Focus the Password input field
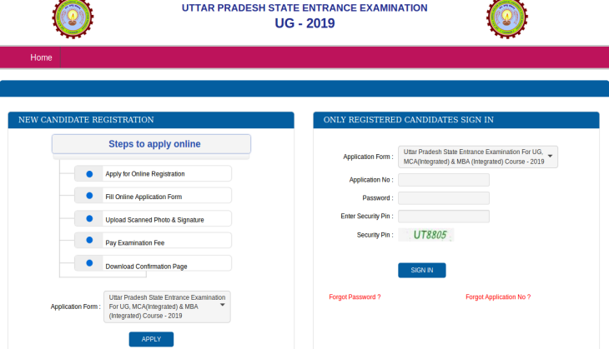 click(444, 198)
